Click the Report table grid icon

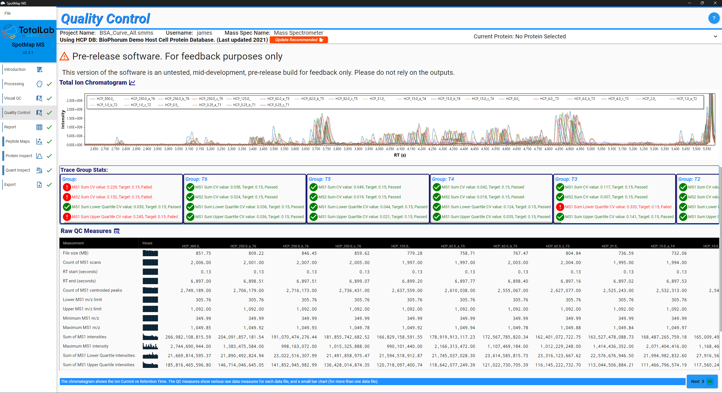tap(39, 127)
